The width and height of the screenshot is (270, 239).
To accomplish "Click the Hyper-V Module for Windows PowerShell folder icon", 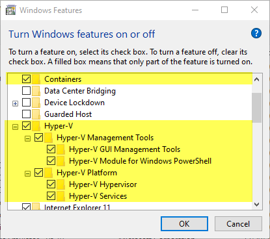I will (x=61, y=161).
